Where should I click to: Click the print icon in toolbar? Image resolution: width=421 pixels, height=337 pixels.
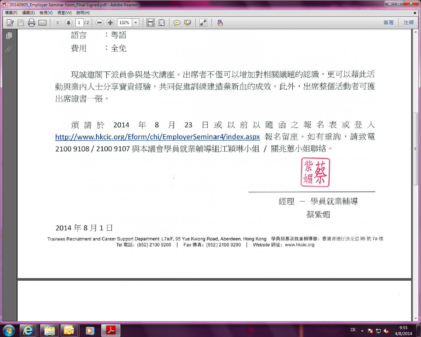pyautogui.click(x=32, y=23)
